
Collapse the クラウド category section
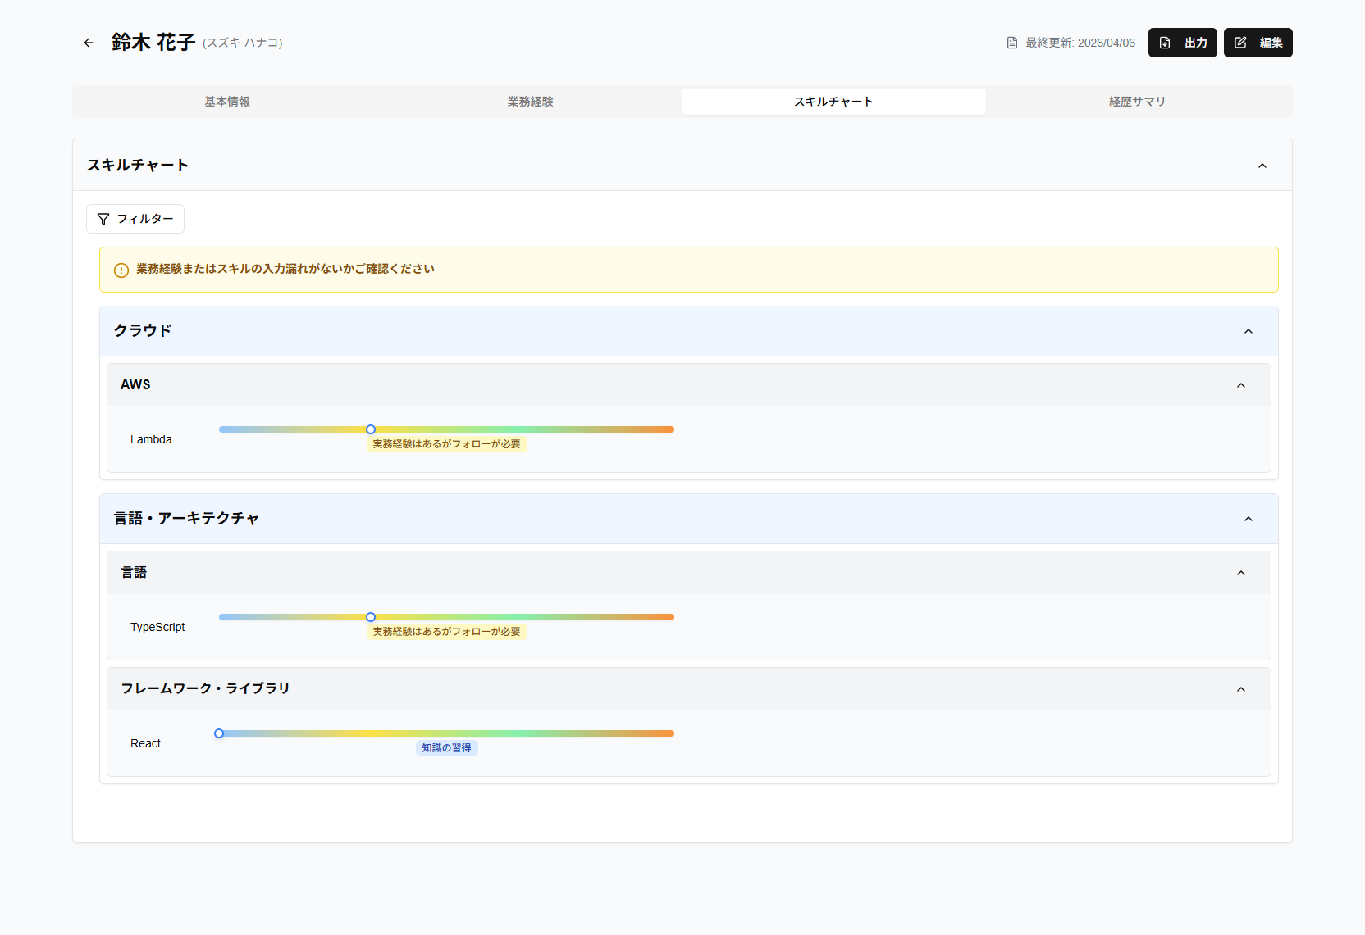(x=1249, y=331)
